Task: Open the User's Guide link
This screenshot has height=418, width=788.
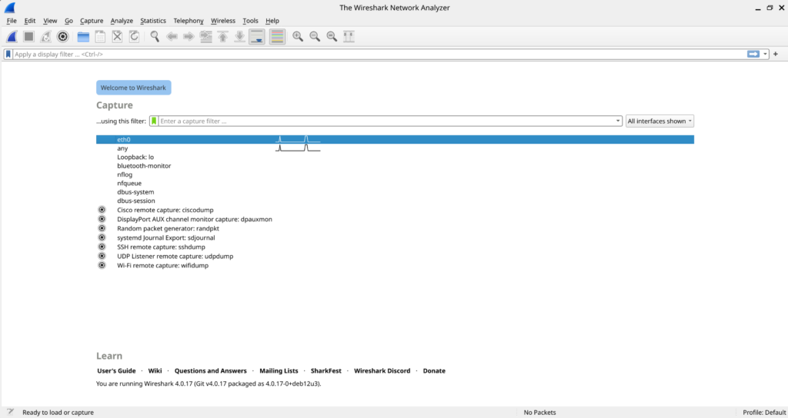Action: (x=117, y=371)
